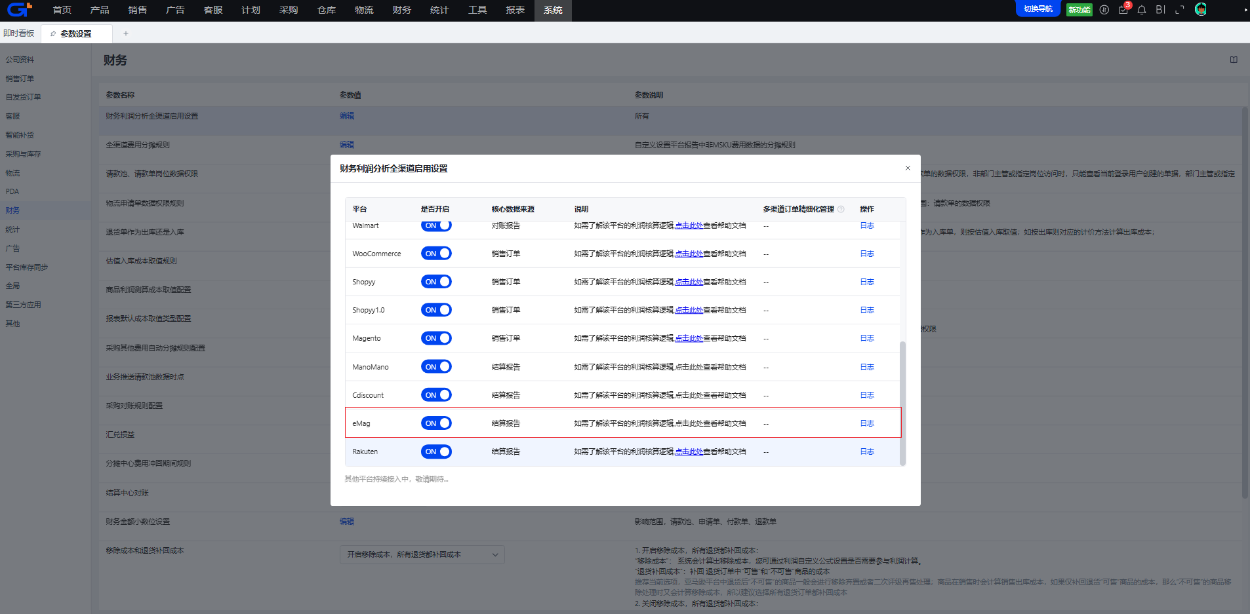Add a new tab with plus icon

coord(126,33)
